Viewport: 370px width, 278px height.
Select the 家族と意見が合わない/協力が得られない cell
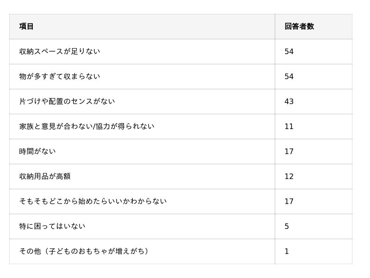pyautogui.click(x=87, y=126)
